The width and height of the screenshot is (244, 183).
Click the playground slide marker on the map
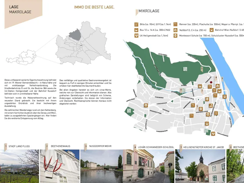[211, 106]
